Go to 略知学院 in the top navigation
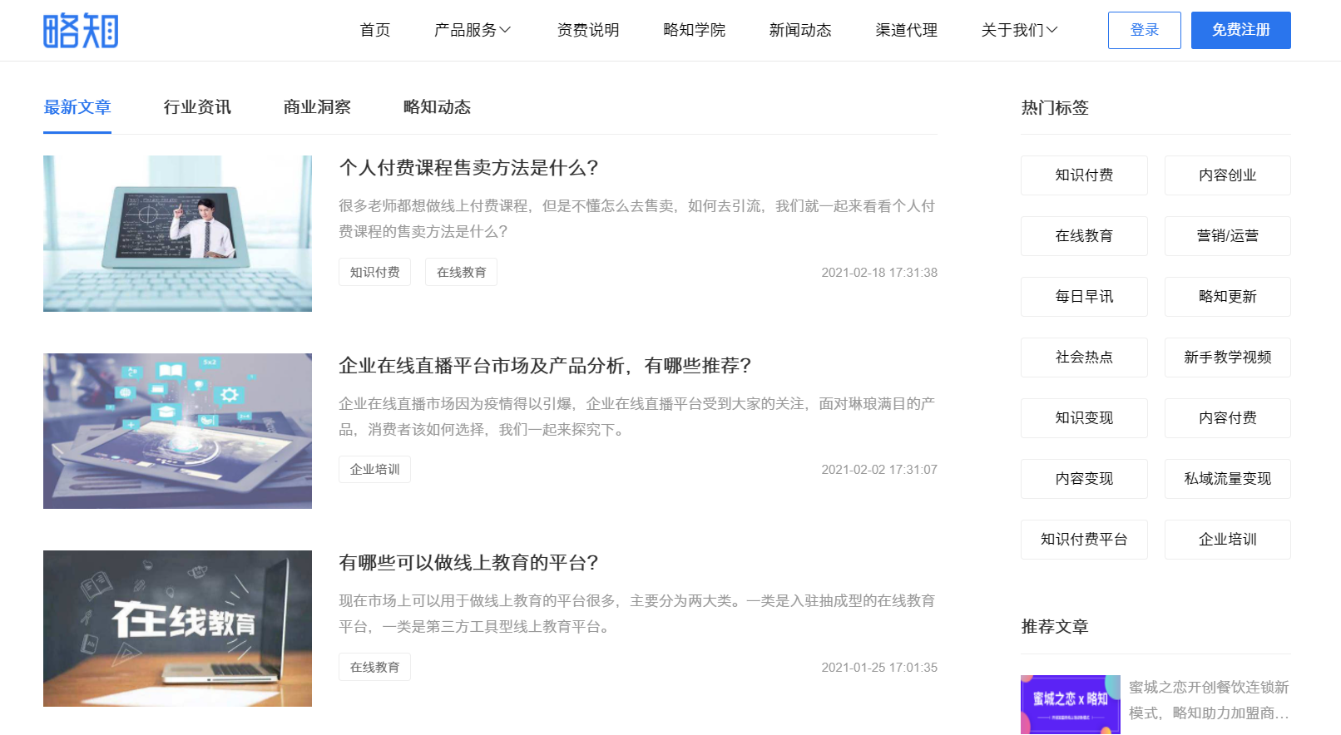Image resolution: width=1341 pixels, height=735 pixels. click(x=694, y=30)
